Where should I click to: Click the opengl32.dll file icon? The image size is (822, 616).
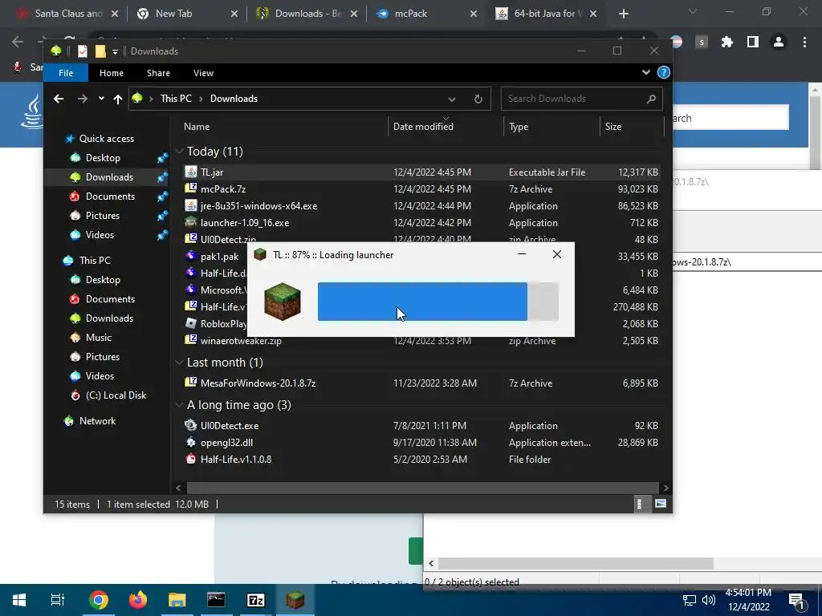pyautogui.click(x=191, y=442)
